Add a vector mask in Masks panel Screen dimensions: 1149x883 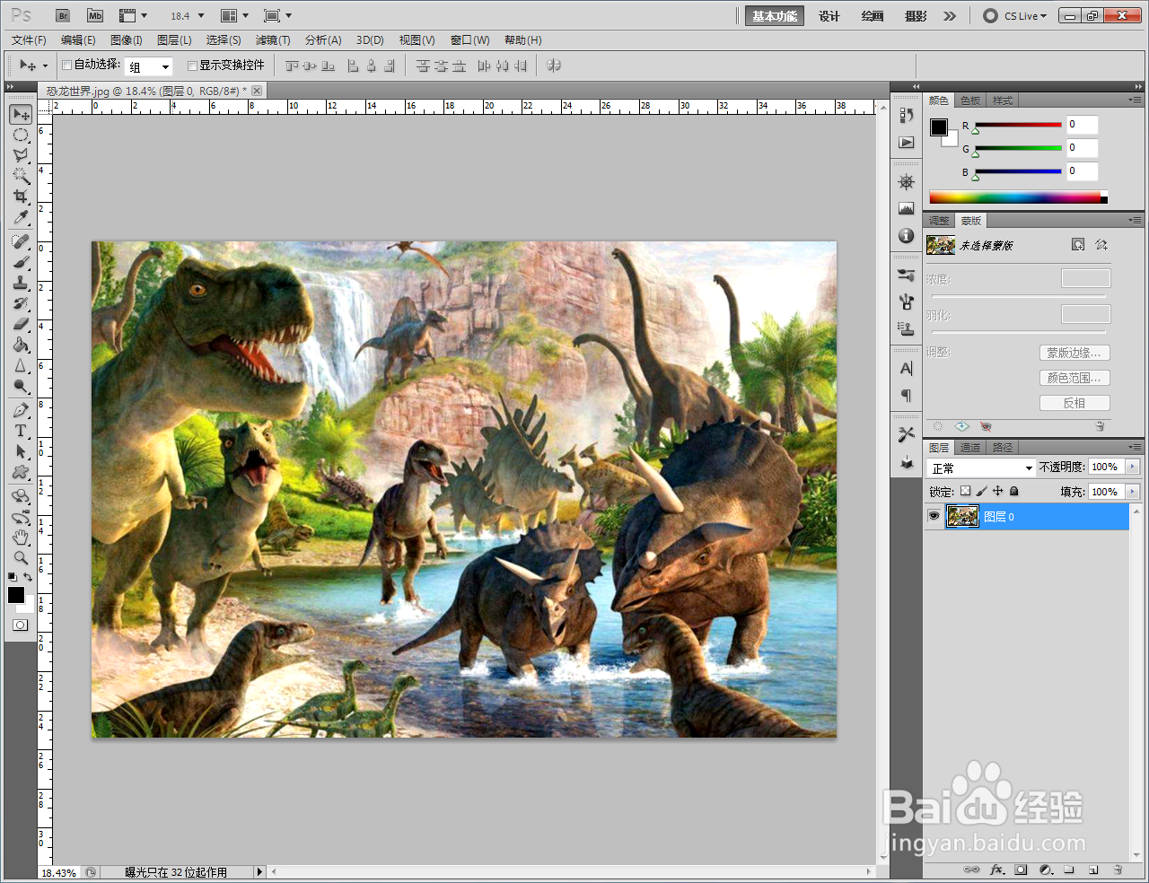tap(1101, 245)
